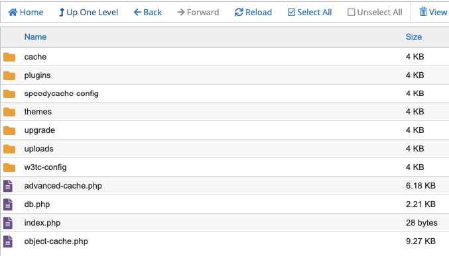Select the object-cache.php file row
449x256 pixels.
(224, 241)
